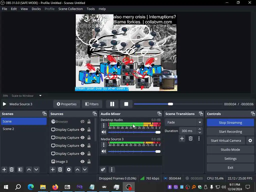Undock the Sources panel
Viewport: 256px width, 192px height.
[x=95, y=114]
